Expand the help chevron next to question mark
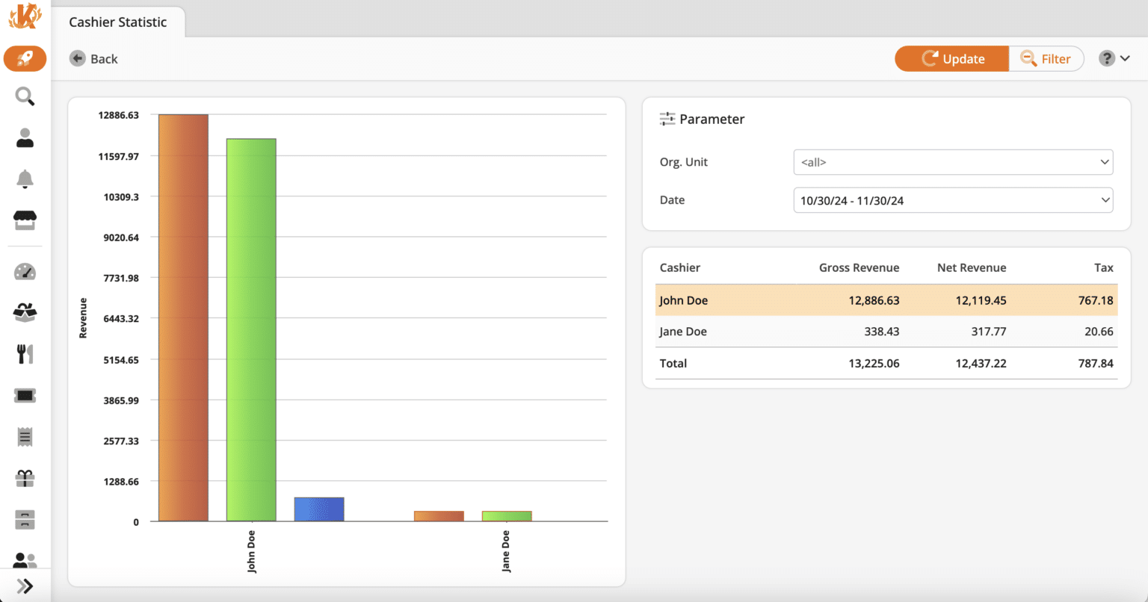The image size is (1148, 602). click(1126, 57)
